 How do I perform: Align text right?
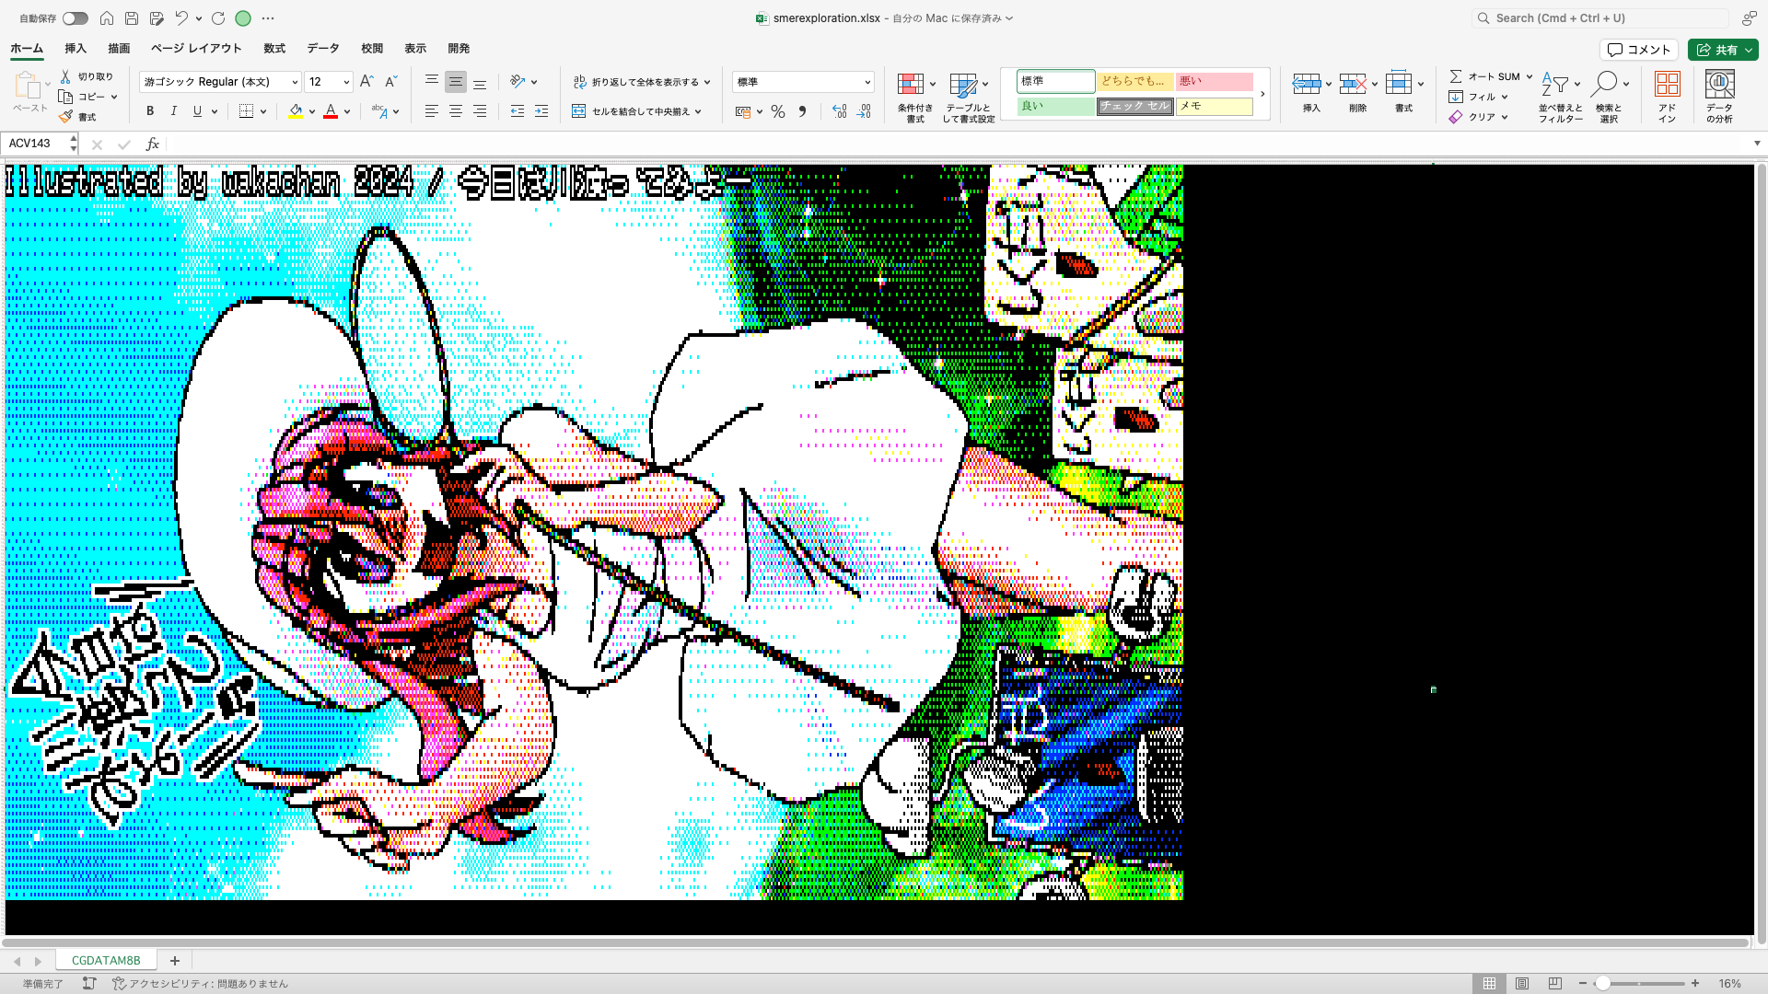480,111
